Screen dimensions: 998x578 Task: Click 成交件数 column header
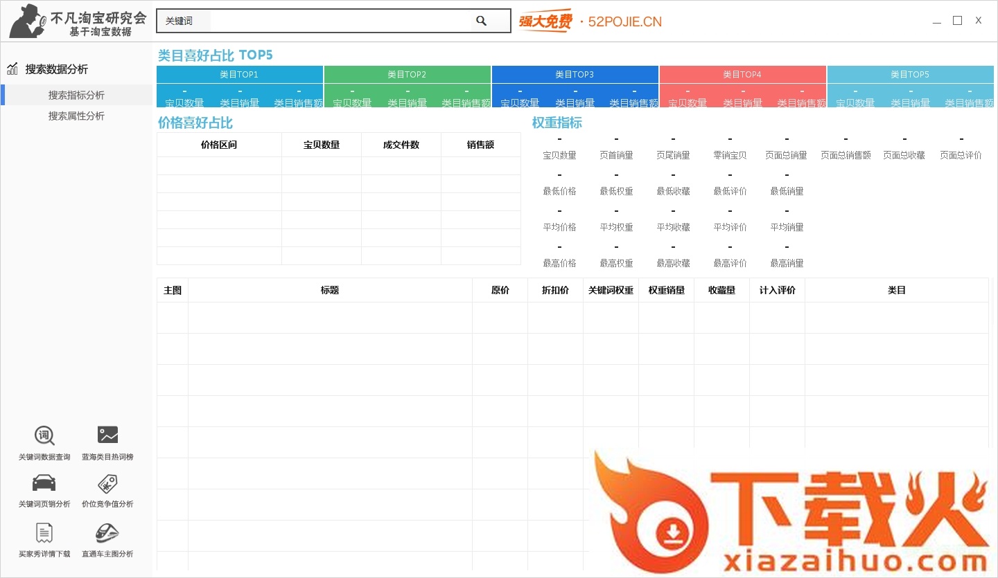(401, 145)
